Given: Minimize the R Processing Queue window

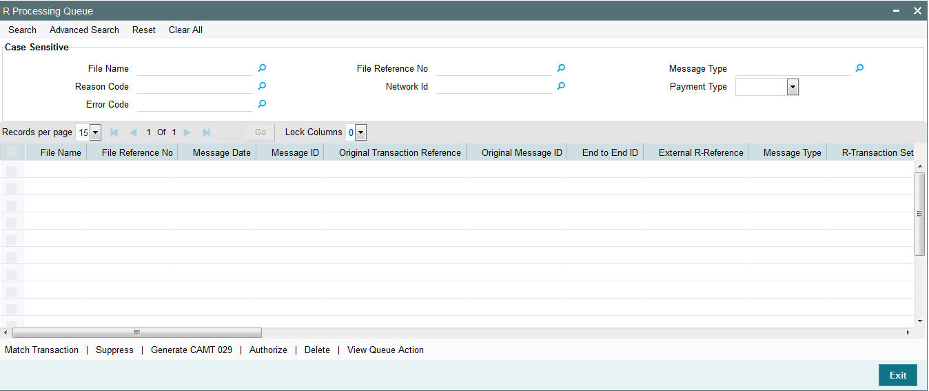Looking at the screenshot, I should [x=896, y=11].
